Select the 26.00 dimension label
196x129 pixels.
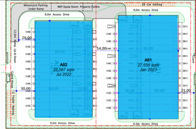(27, 38)
